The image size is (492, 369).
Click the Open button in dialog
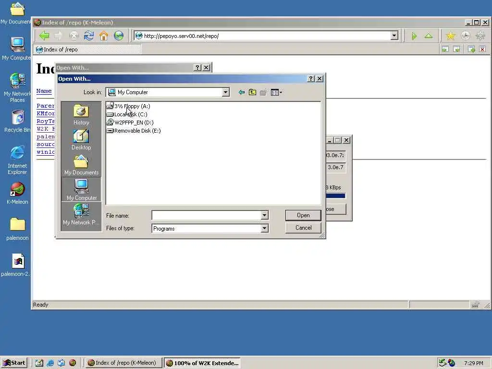tap(303, 215)
